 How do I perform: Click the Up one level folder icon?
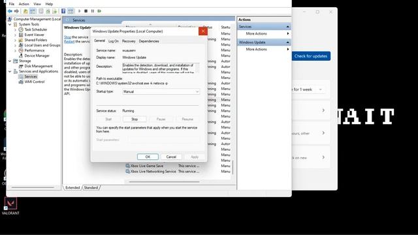point(25,11)
